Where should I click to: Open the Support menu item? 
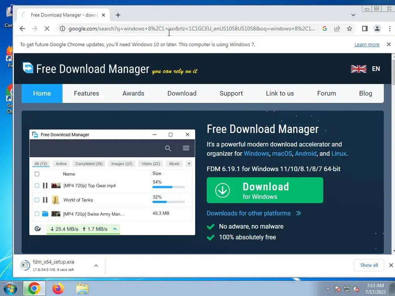[231, 93]
